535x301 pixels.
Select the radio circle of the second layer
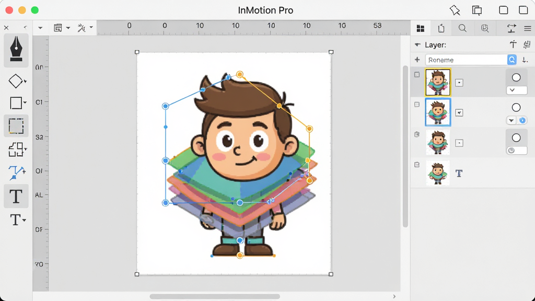(x=516, y=108)
